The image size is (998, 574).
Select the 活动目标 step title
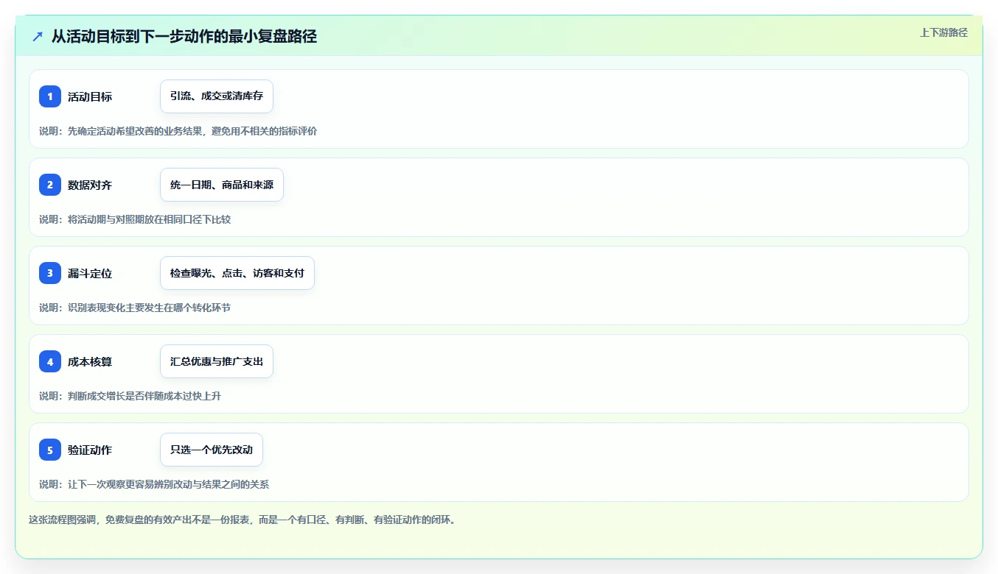(x=90, y=96)
